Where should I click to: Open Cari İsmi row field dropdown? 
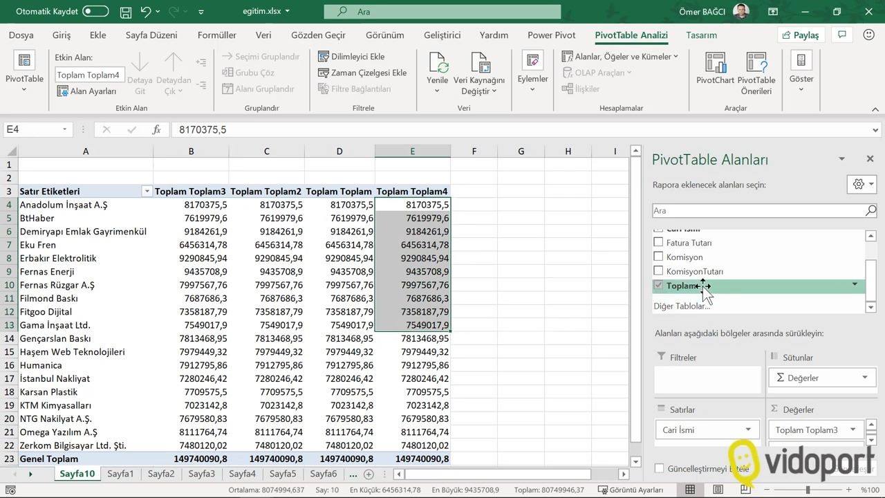click(748, 430)
